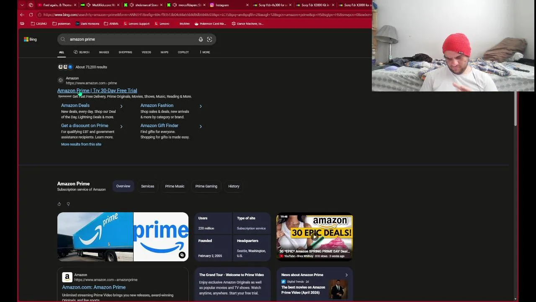Open the Amazon Deals link
The width and height of the screenshot is (536, 302).
pos(75,106)
